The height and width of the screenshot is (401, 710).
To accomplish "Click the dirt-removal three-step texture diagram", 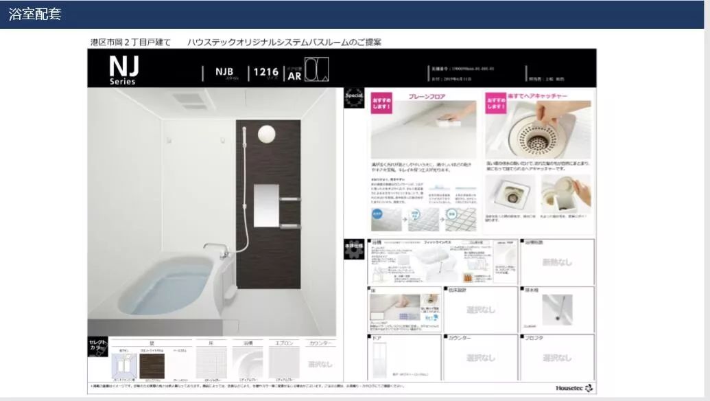I will [424, 219].
